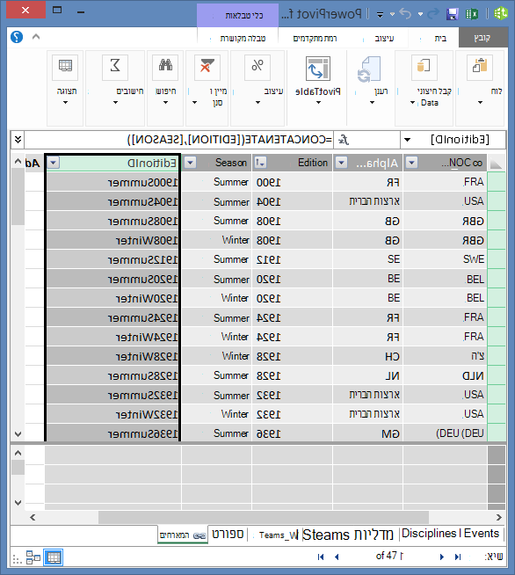The image size is (515, 575).
Task: Open the Get External Data icon
Action: click(x=424, y=67)
